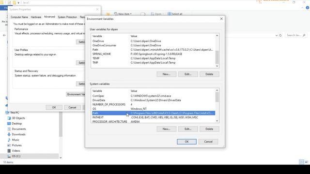Select the ComSpec system variable
This screenshot has height=174, width=310.
[x=153, y=96]
